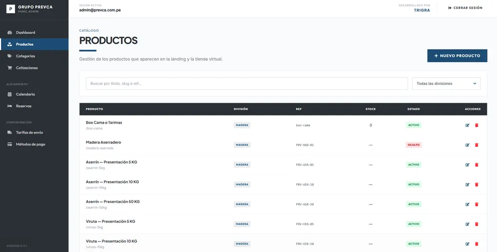Click the Grupo Prevca P logo icon
This screenshot has height=252, width=497.
point(10,9)
